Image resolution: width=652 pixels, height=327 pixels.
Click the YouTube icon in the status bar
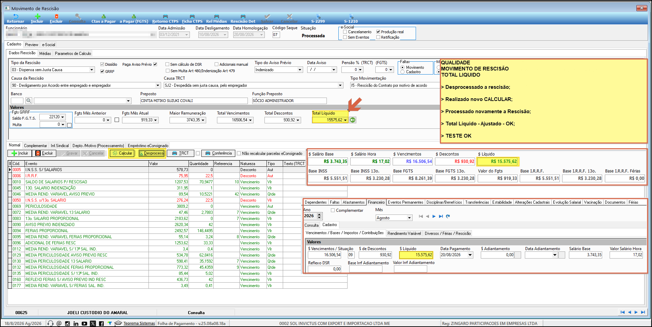pyautogui.click(x=84, y=324)
